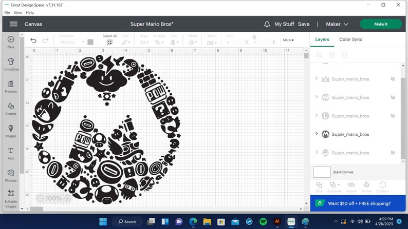Click the Windows Start button
408x229 pixels.
coord(103,222)
